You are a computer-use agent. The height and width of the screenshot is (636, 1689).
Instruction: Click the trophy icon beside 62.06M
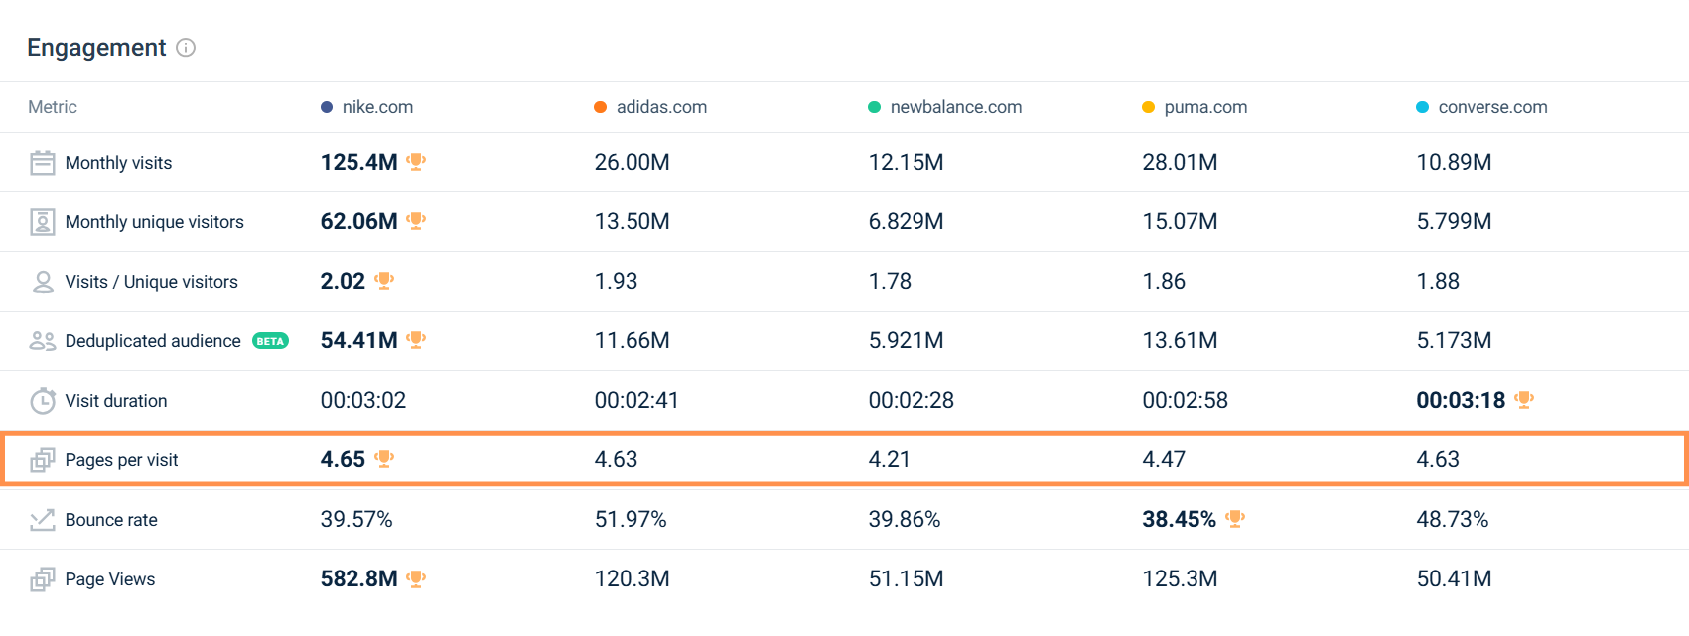(x=416, y=221)
